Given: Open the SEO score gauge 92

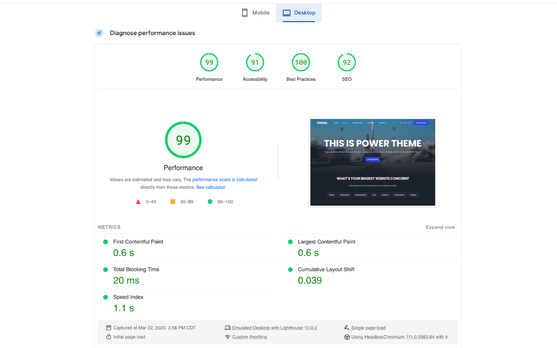Looking at the screenshot, I should (x=346, y=63).
